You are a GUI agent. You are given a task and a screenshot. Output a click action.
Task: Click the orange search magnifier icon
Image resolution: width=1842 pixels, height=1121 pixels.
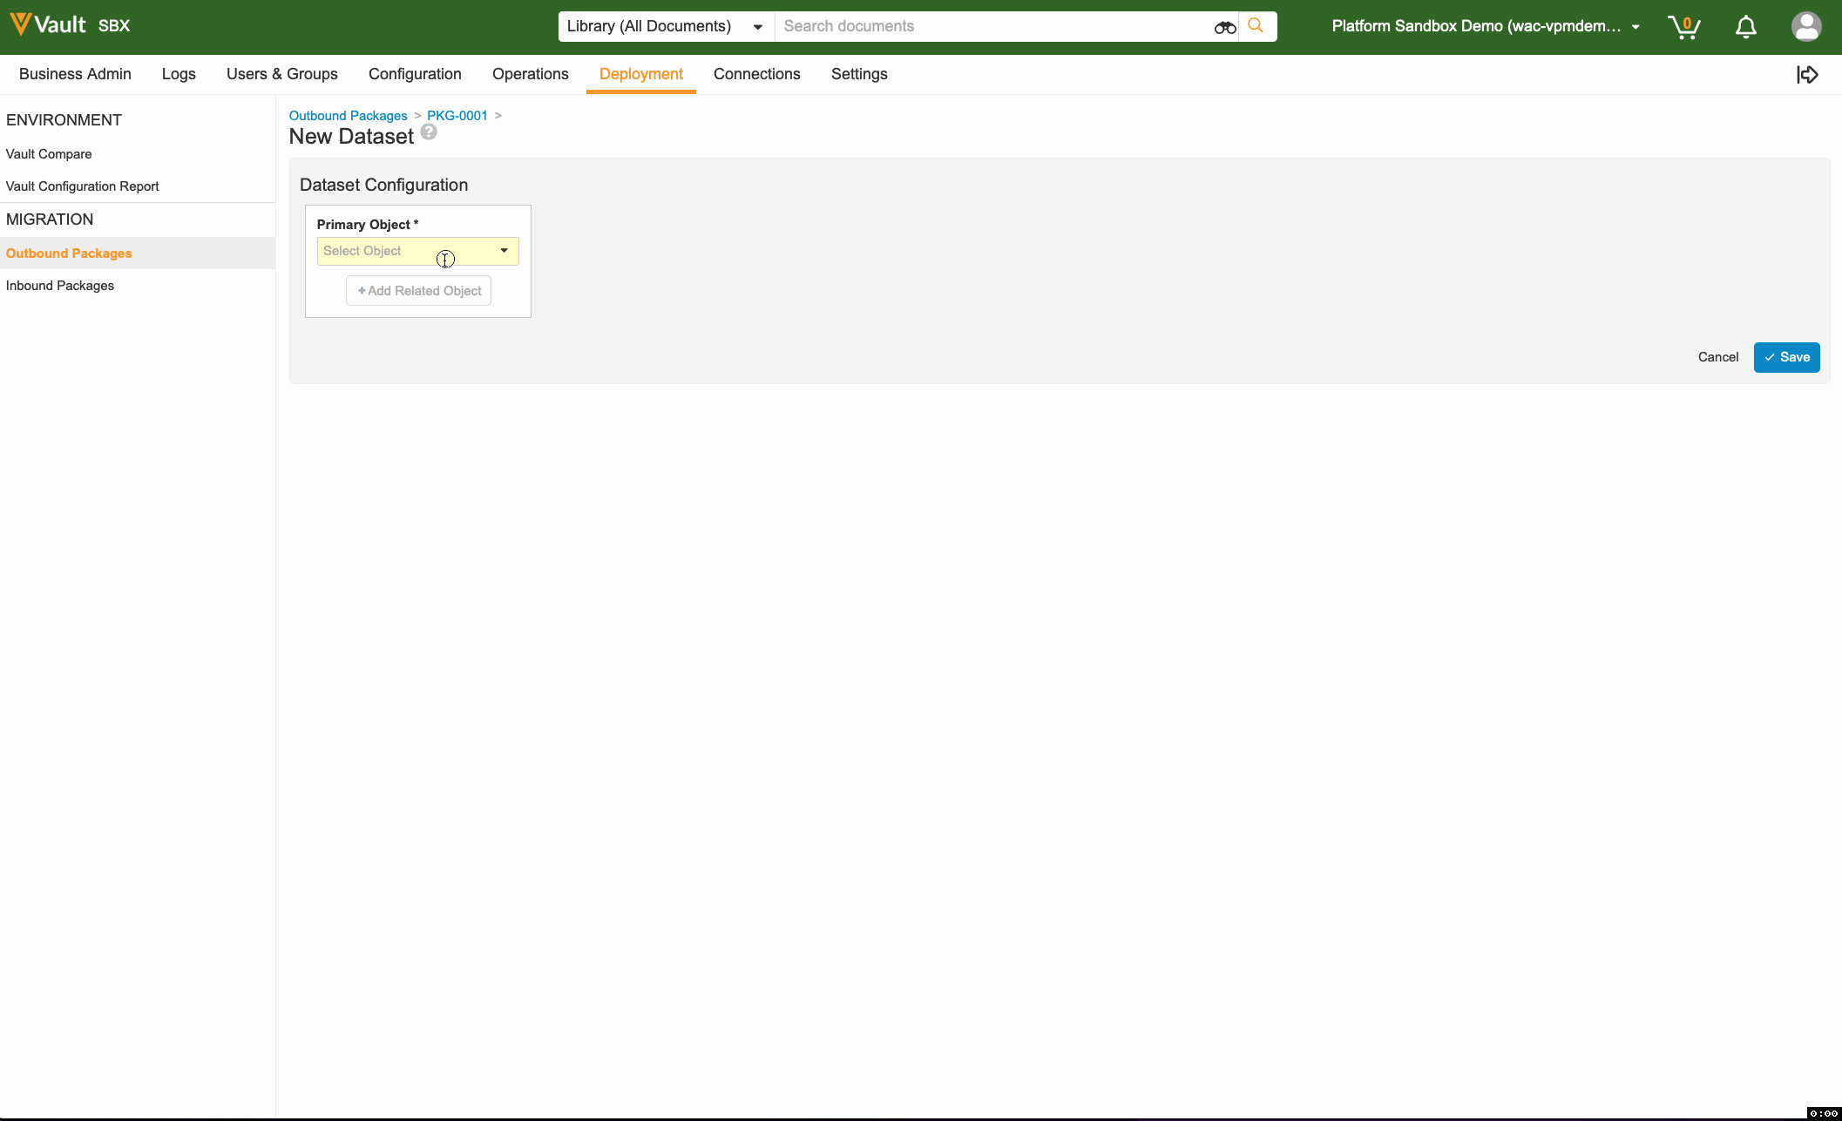[x=1256, y=26]
